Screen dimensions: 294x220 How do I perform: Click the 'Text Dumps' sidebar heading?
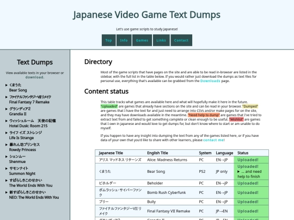coord(35,62)
